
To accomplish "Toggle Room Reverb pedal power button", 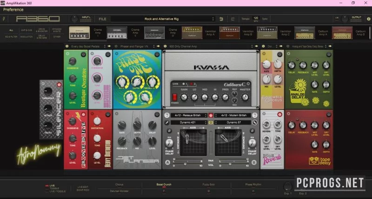I will 280,114.
